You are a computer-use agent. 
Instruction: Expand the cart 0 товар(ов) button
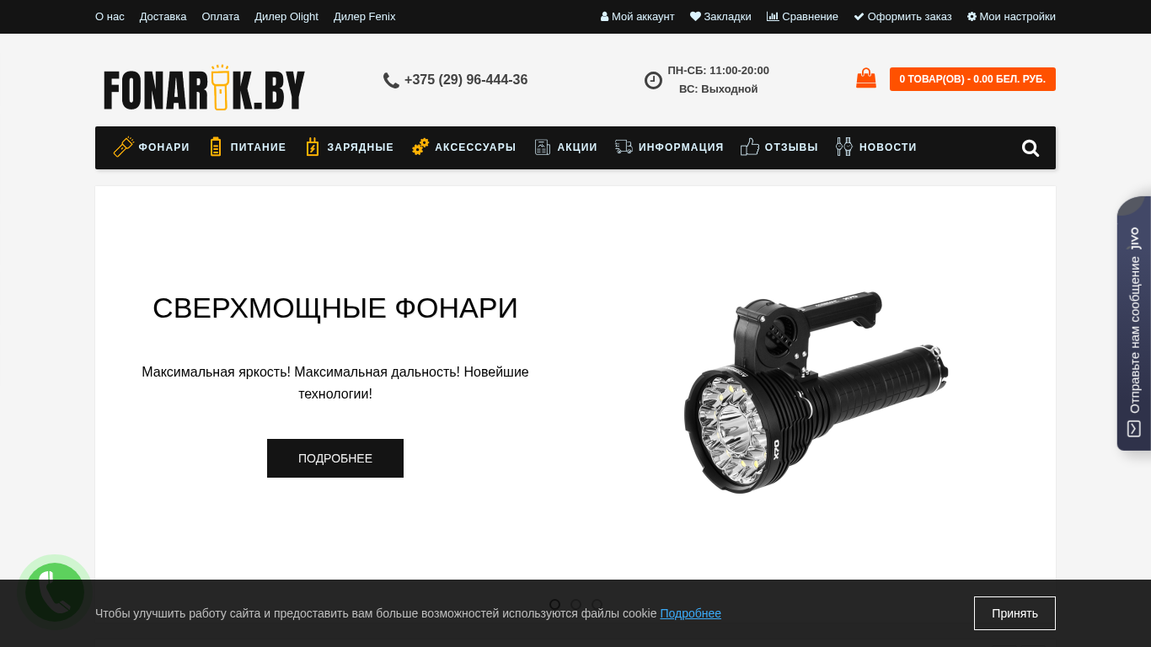[x=972, y=79]
